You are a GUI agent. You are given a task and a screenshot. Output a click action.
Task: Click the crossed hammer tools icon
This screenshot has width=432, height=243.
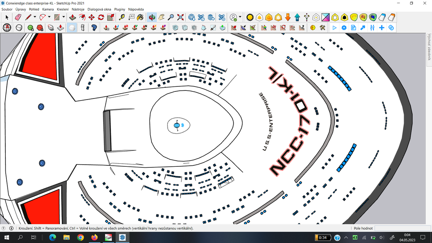coord(322,28)
